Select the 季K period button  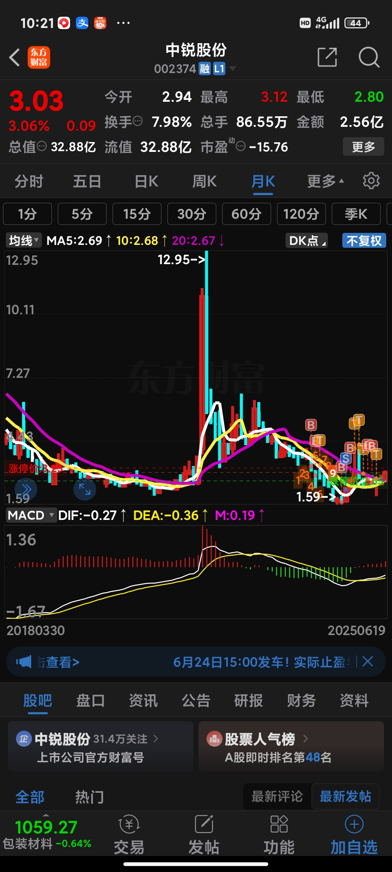356,214
